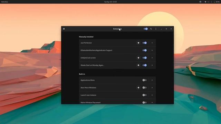Click the Auto Move Windows label

click(88, 87)
